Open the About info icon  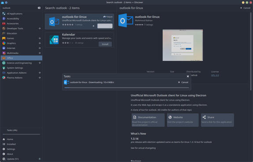pos(4,154)
